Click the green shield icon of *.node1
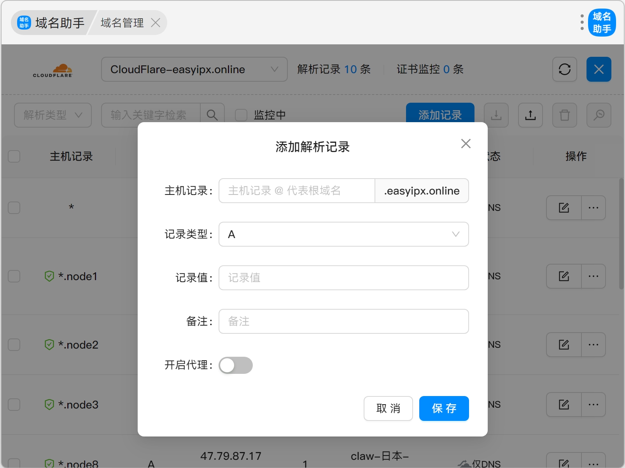 pyautogui.click(x=49, y=276)
